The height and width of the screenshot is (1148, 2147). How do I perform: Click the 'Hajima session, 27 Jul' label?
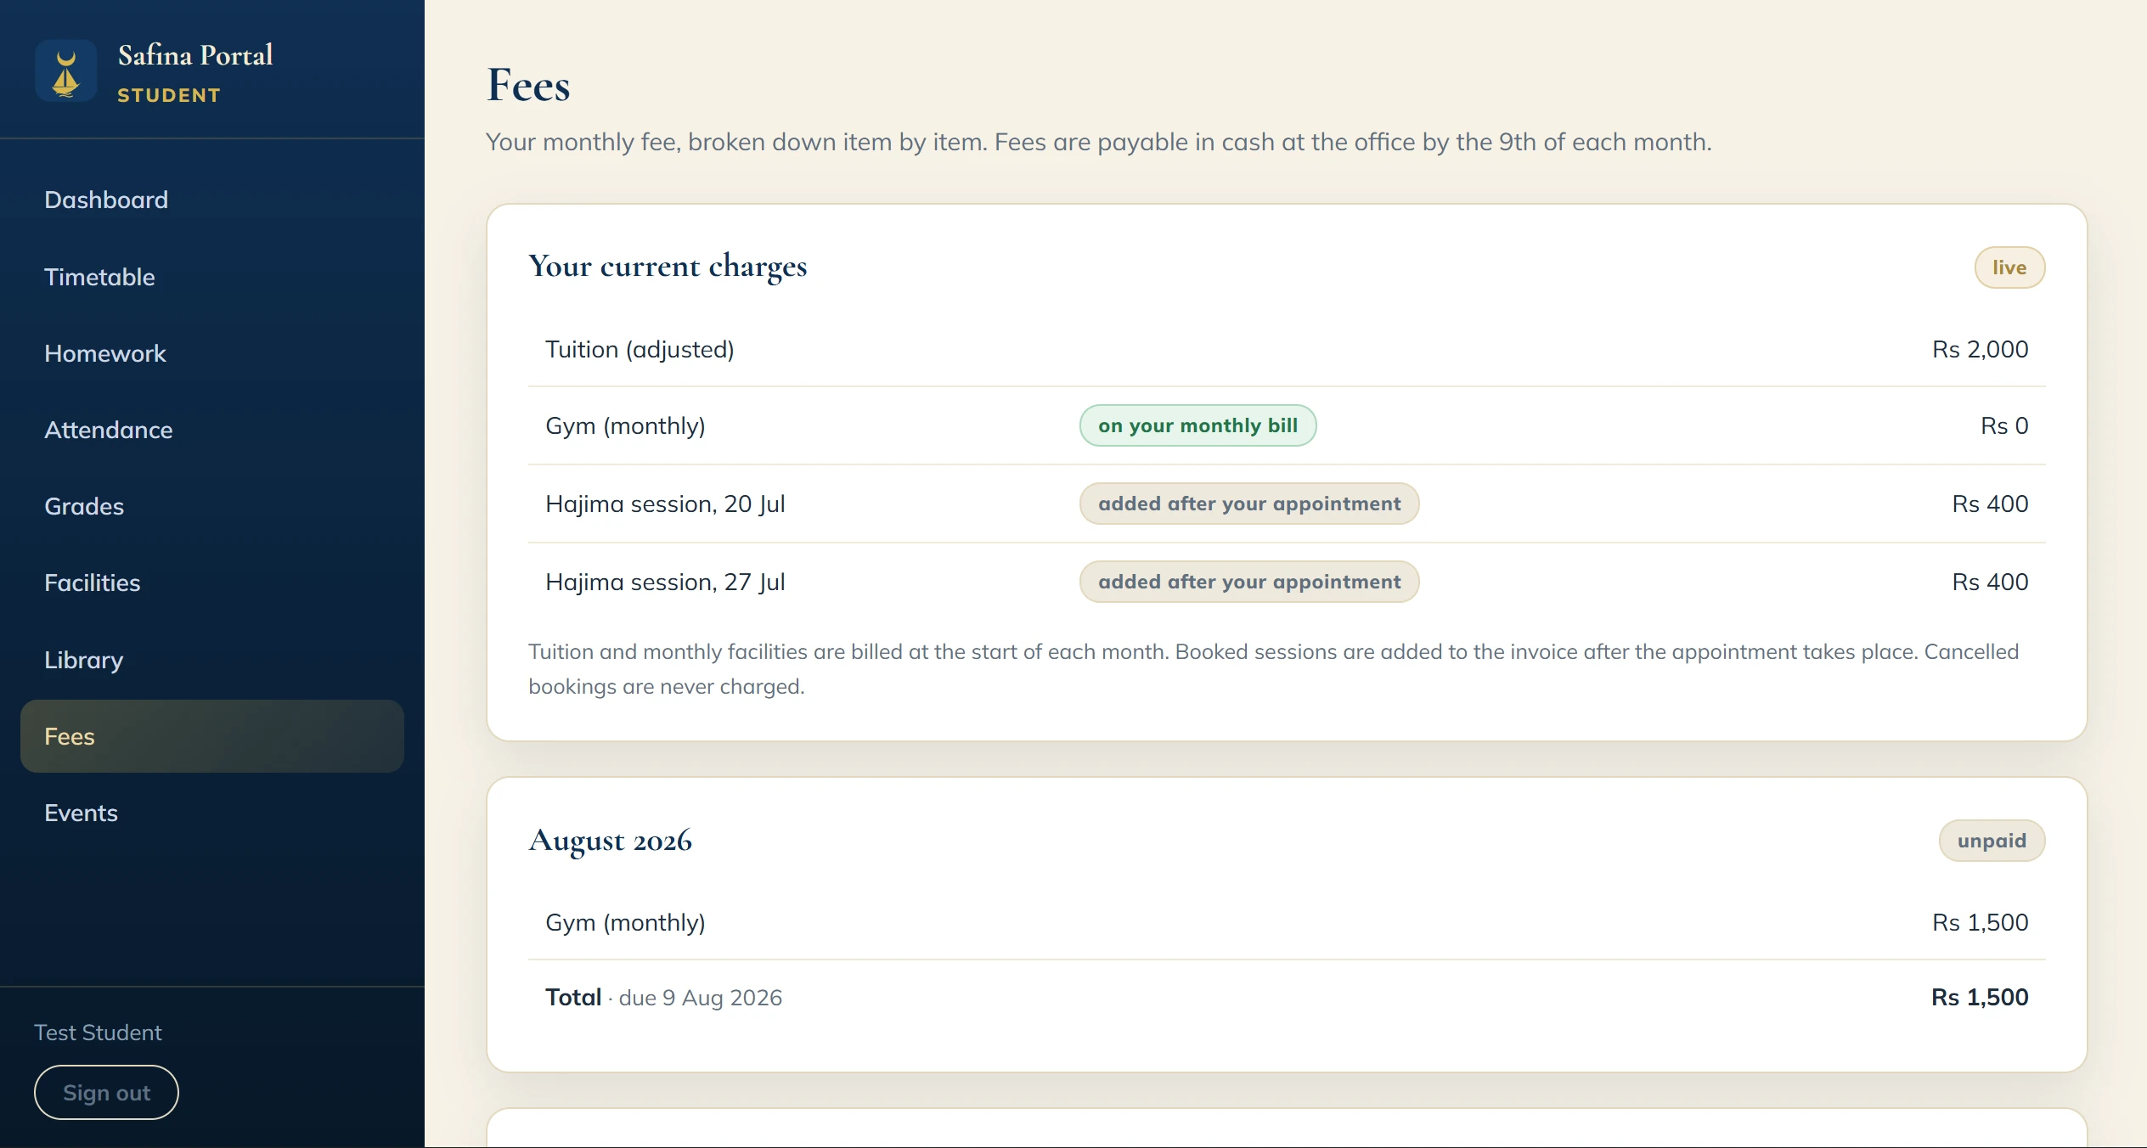click(x=665, y=582)
